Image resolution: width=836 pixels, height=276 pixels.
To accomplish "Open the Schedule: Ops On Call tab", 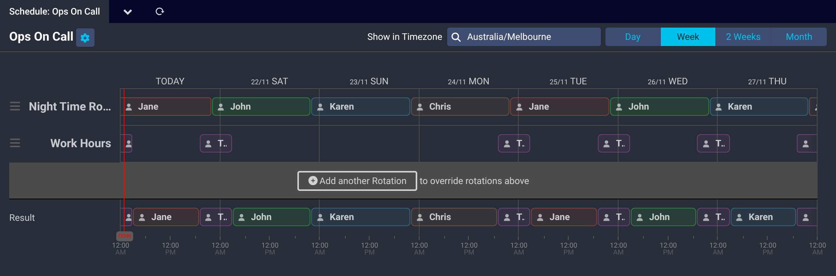I will click(55, 11).
